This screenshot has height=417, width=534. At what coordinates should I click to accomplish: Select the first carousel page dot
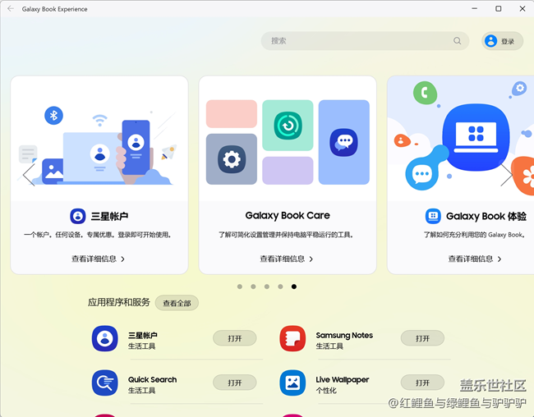point(240,286)
